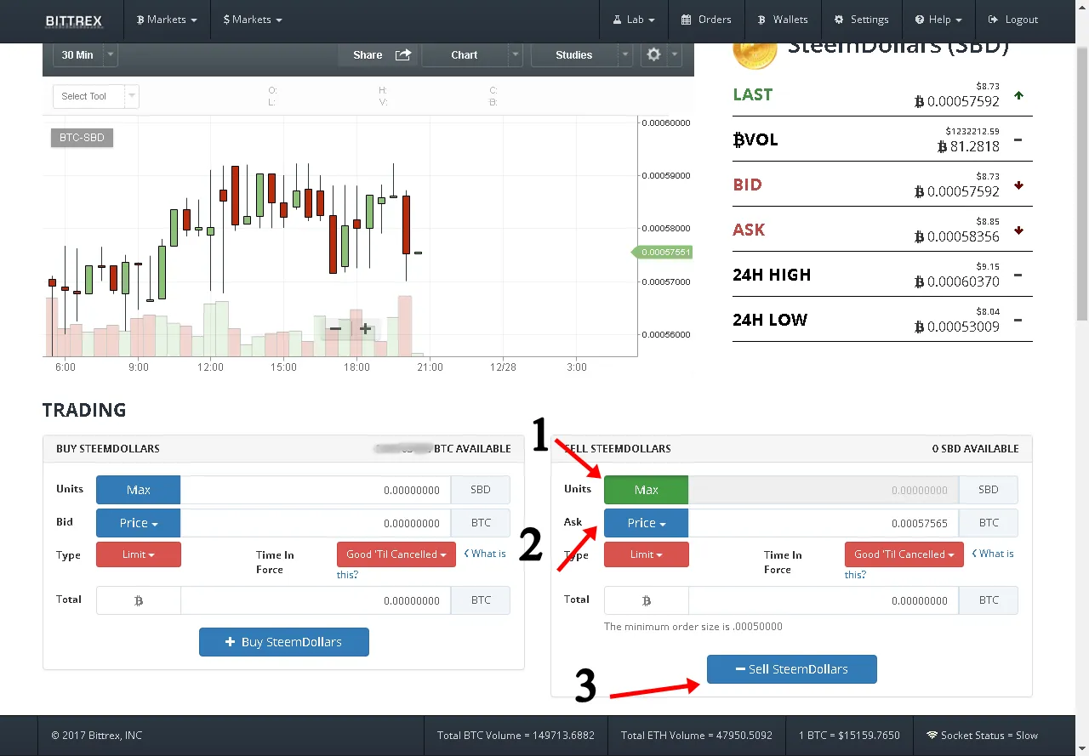Image resolution: width=1089 pixels, height=756 pixels.
Task: Zoom in the chart with plus icon
Action: 365,328
